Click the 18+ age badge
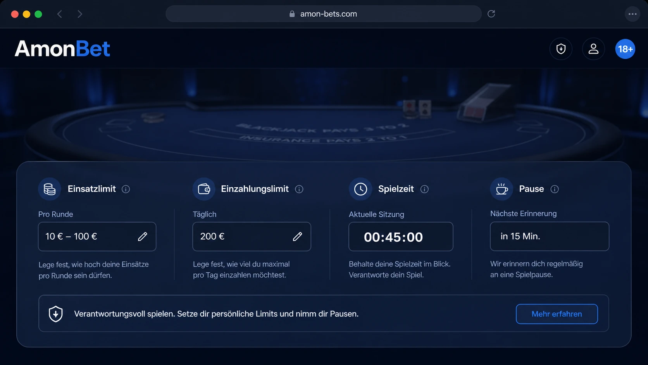Viewport: 648px width, 365px height. click(625, 49)
